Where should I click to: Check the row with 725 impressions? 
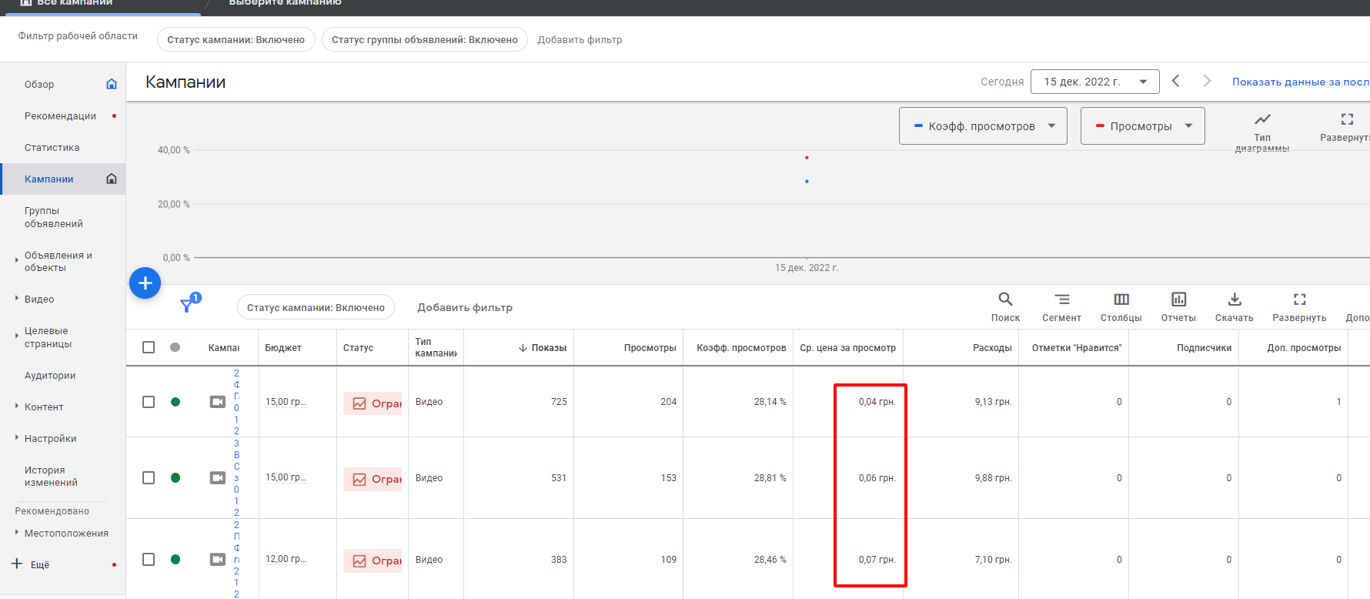tap(149, 402)
